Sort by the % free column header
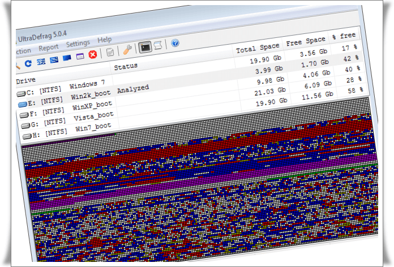394x267 pixels. 344,36
